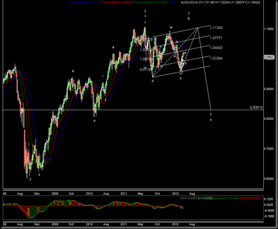Click the 1.07771 channel level label
Screen dimensions: 278x229
click(216, 38)
